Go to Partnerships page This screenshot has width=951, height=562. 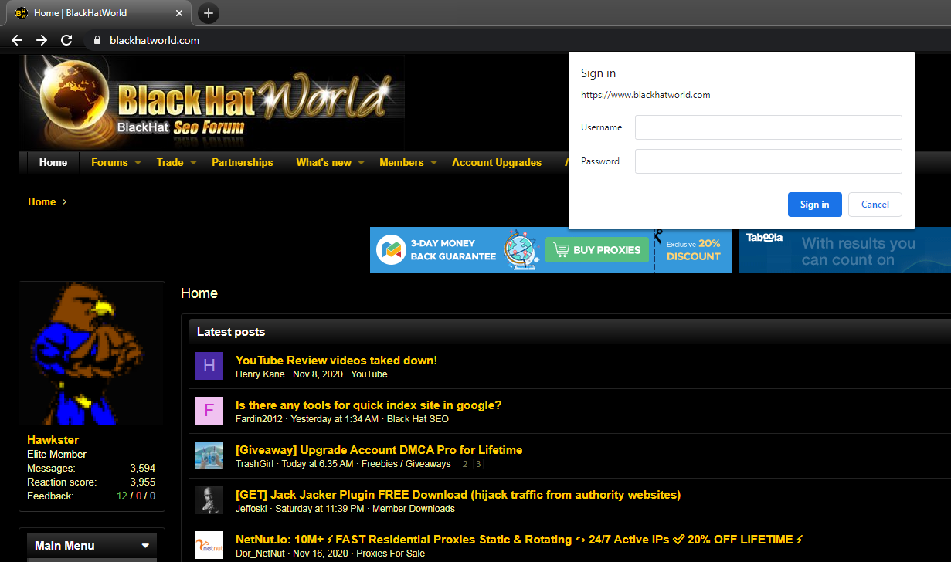point(243,162)
